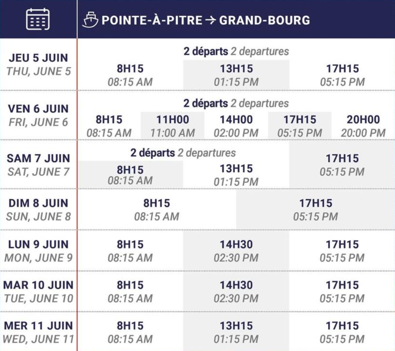Screen dimensions: 395x351
Task: Choose Thursday June 5 8H15 departure
Action: pyautogui.click(x=130, y=75)
